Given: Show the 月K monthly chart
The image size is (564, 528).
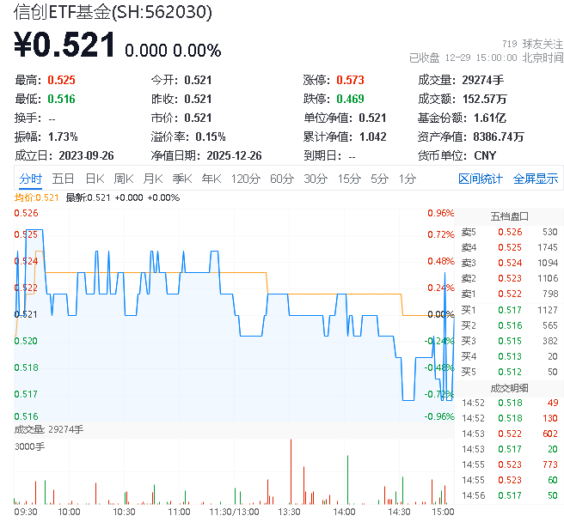Looking at the screenshot, I should click(153, 179).
